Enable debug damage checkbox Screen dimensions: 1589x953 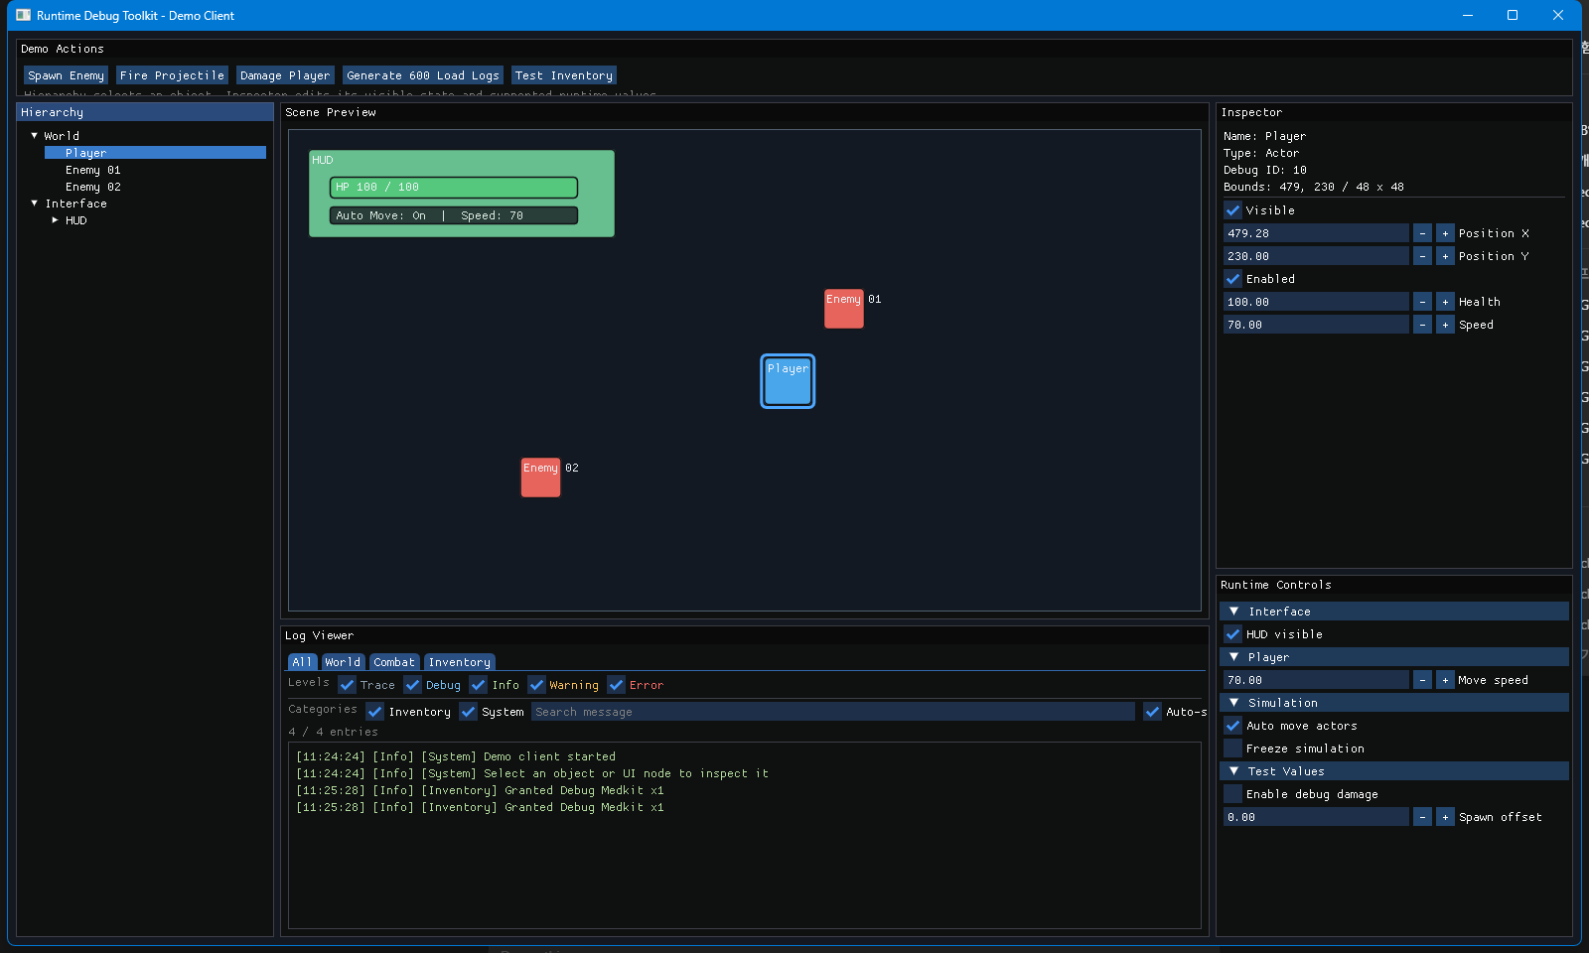[1232, 794]
